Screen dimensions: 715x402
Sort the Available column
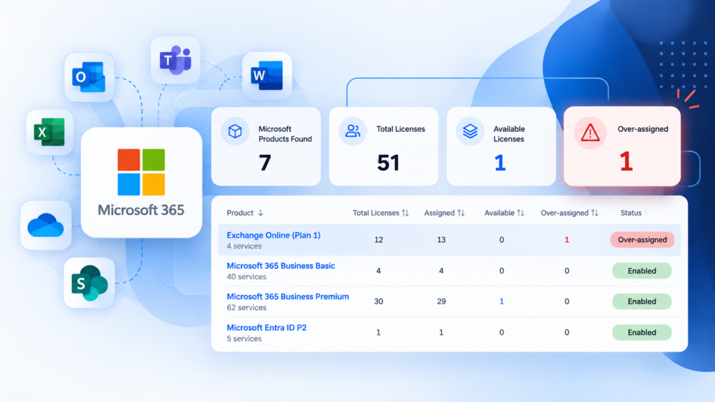(521, 213)
